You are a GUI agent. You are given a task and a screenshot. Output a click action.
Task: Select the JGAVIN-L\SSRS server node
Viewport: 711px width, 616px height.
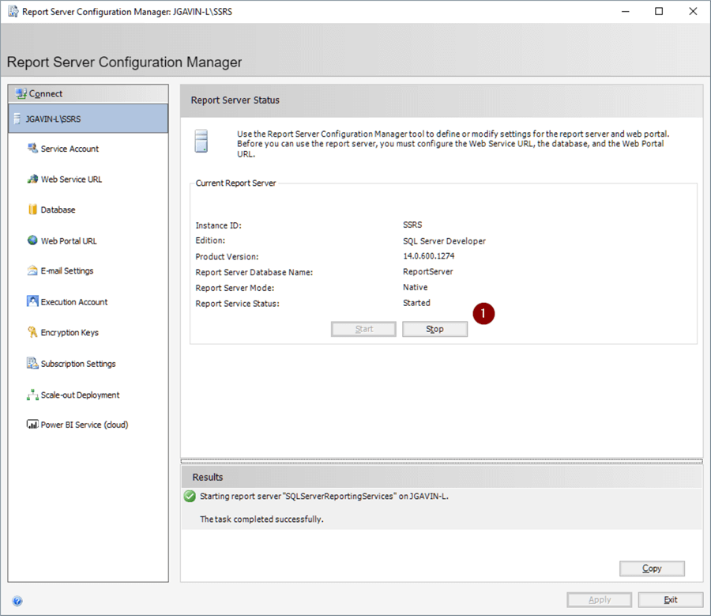tap(88, 119)
